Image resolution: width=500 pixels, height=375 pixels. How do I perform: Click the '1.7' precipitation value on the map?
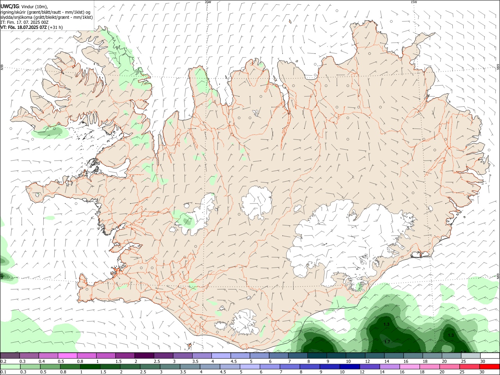click(x=387, y=342)
